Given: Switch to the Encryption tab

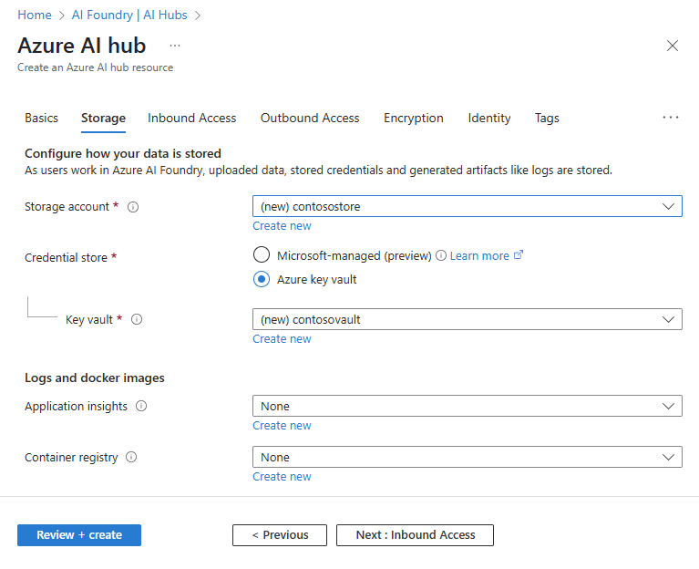Looking at the screenshot, I should click(x=414, y=119).
